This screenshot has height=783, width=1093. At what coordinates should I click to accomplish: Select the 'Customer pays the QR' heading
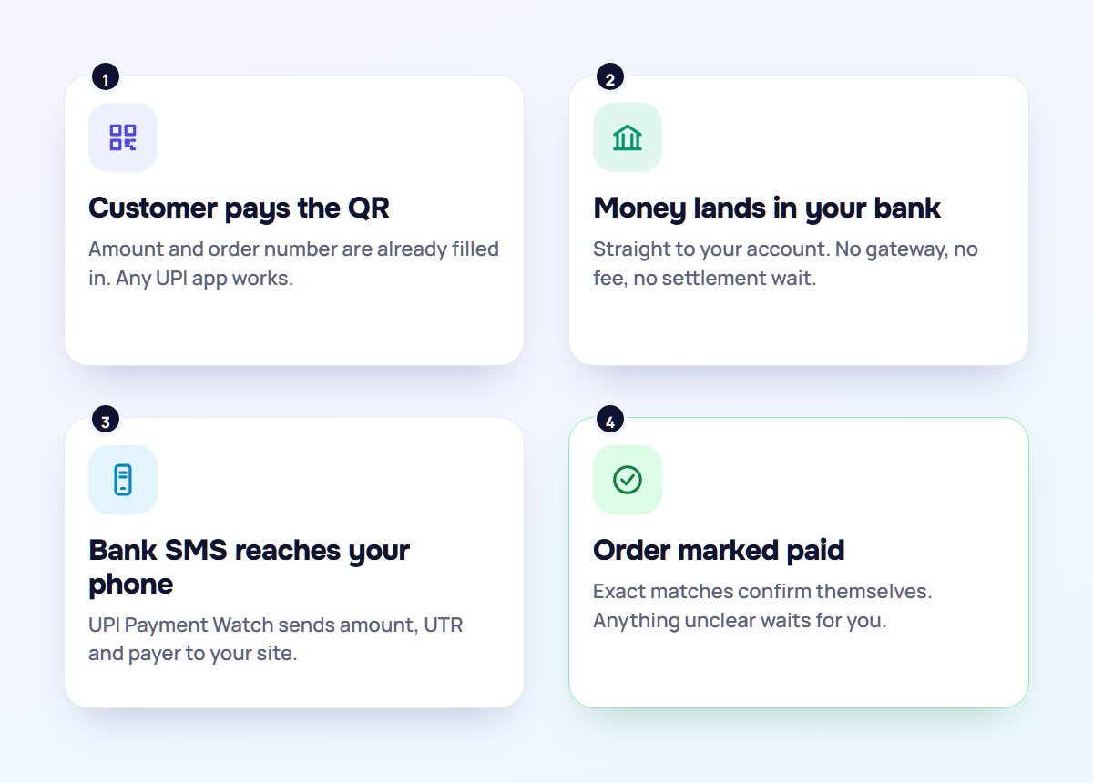[x=239, y=208]
